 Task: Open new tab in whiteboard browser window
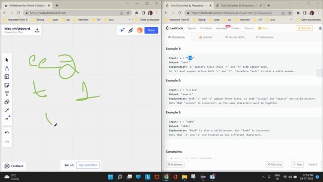pyautogui.click(x=57, y=6)
